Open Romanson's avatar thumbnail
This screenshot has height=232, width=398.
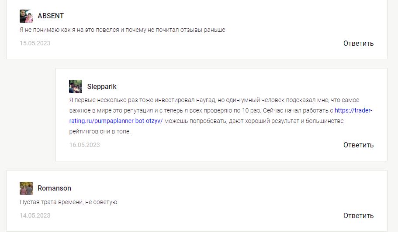[26, 188]
